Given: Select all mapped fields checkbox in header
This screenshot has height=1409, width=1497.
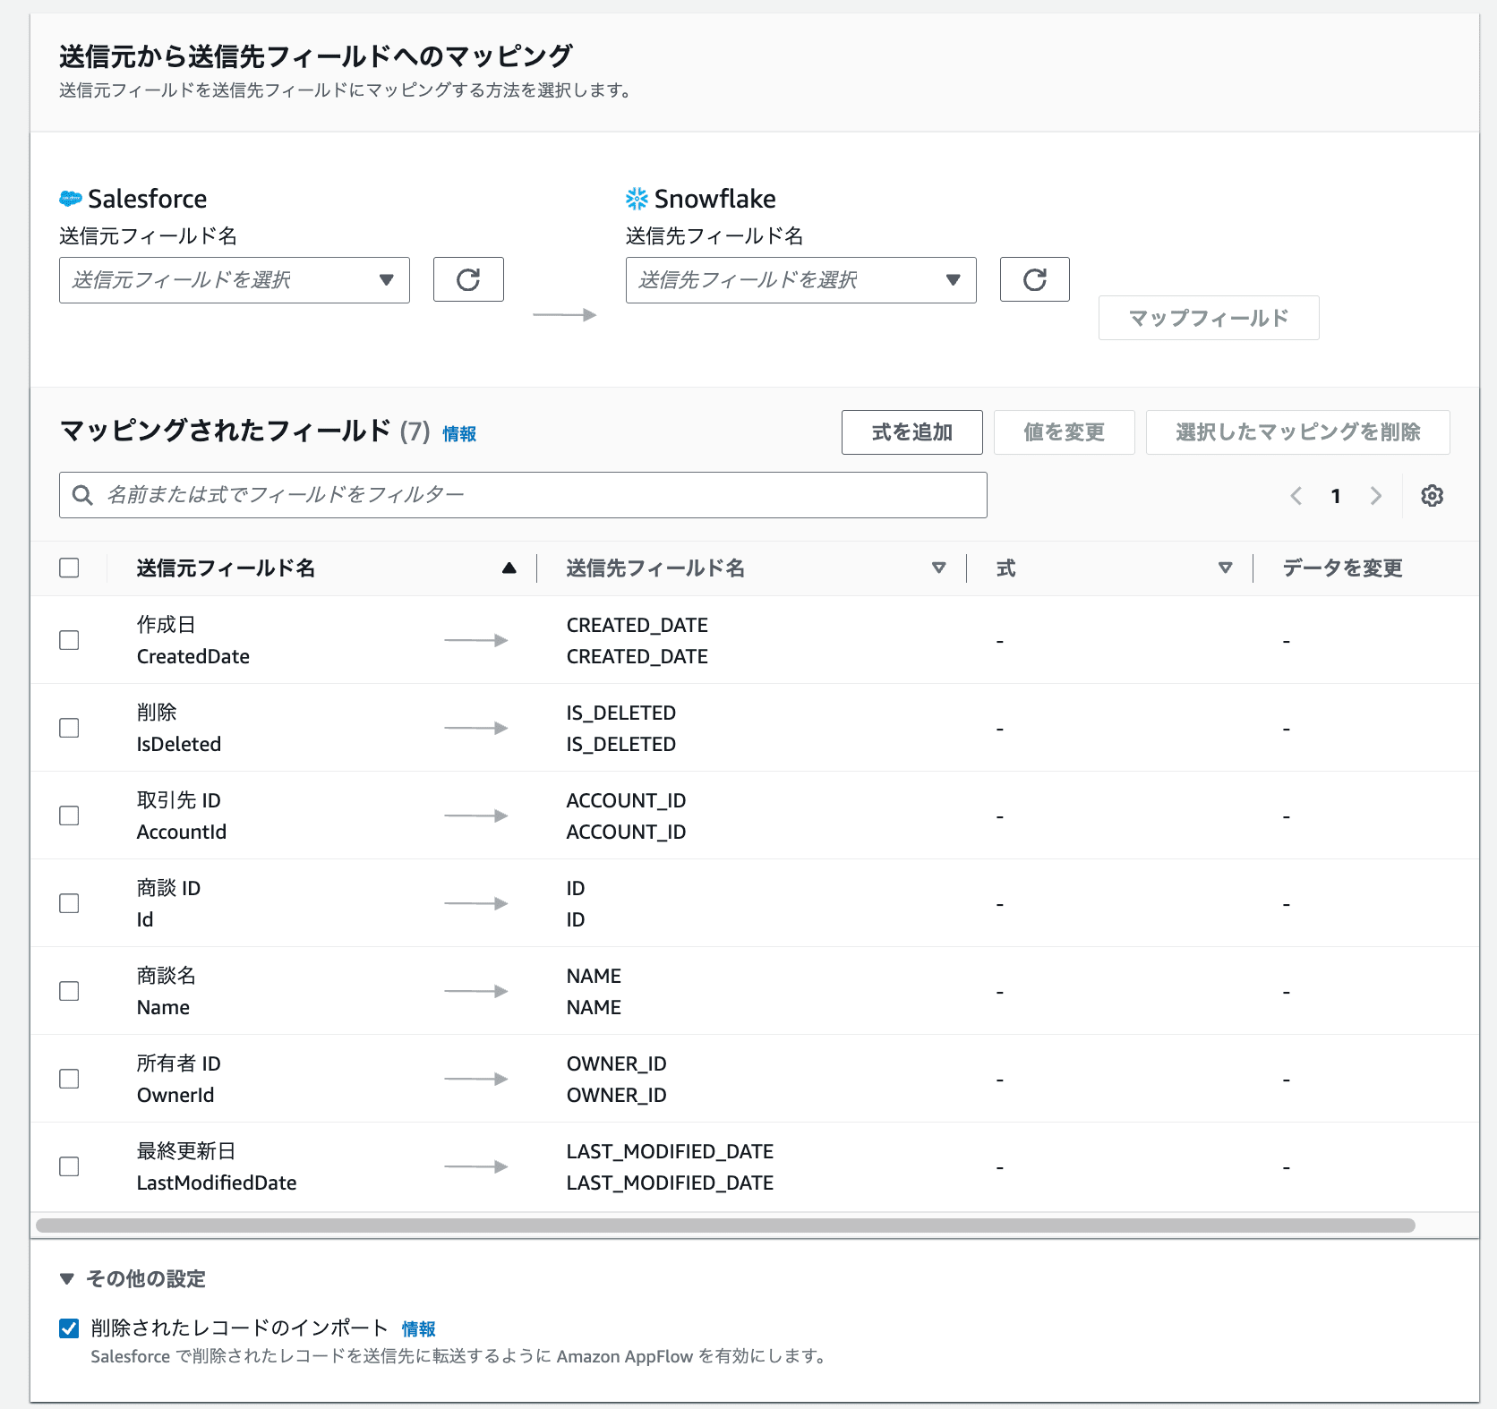Looking at the screenshot, I should tap(69, 568).
